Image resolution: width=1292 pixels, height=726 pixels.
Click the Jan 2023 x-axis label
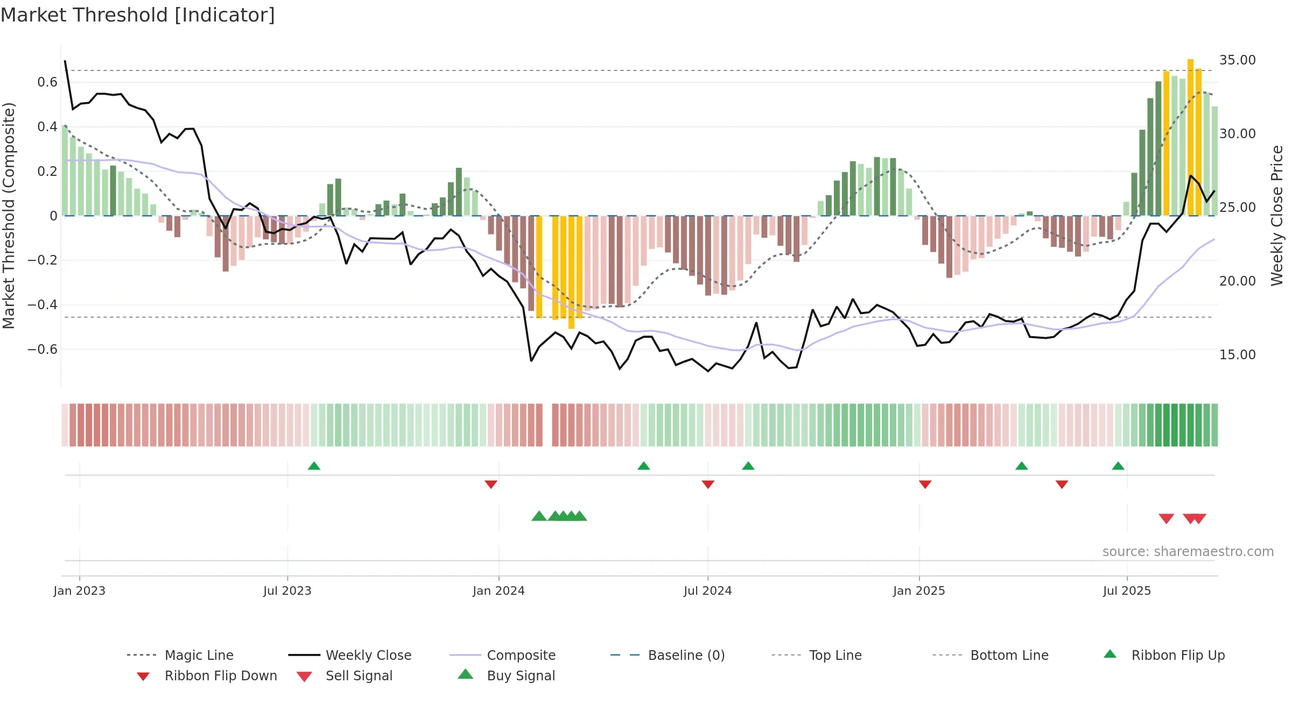[x=80, y=590]
